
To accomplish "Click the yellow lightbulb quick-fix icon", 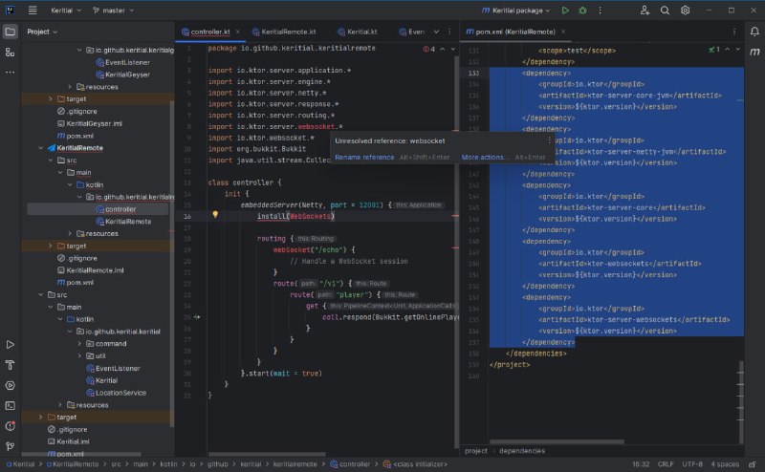I will pos(215,215).
